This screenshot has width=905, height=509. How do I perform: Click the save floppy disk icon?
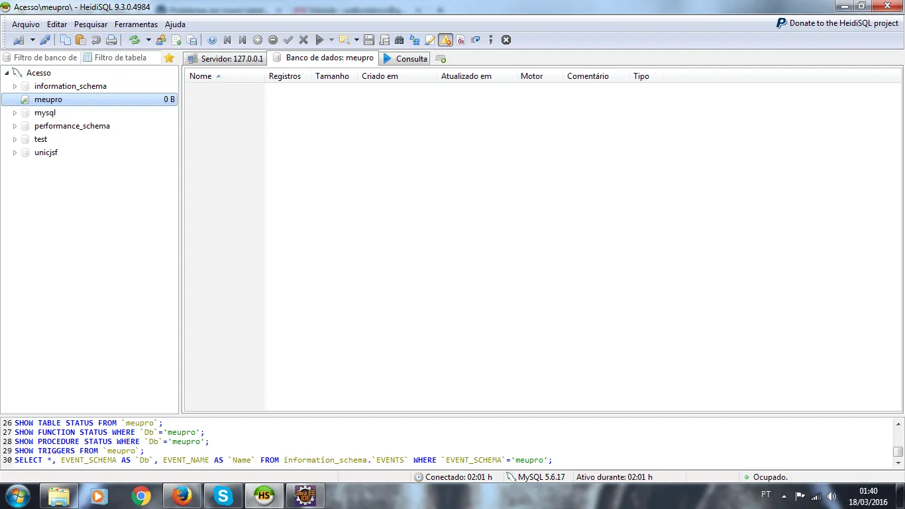369,40
